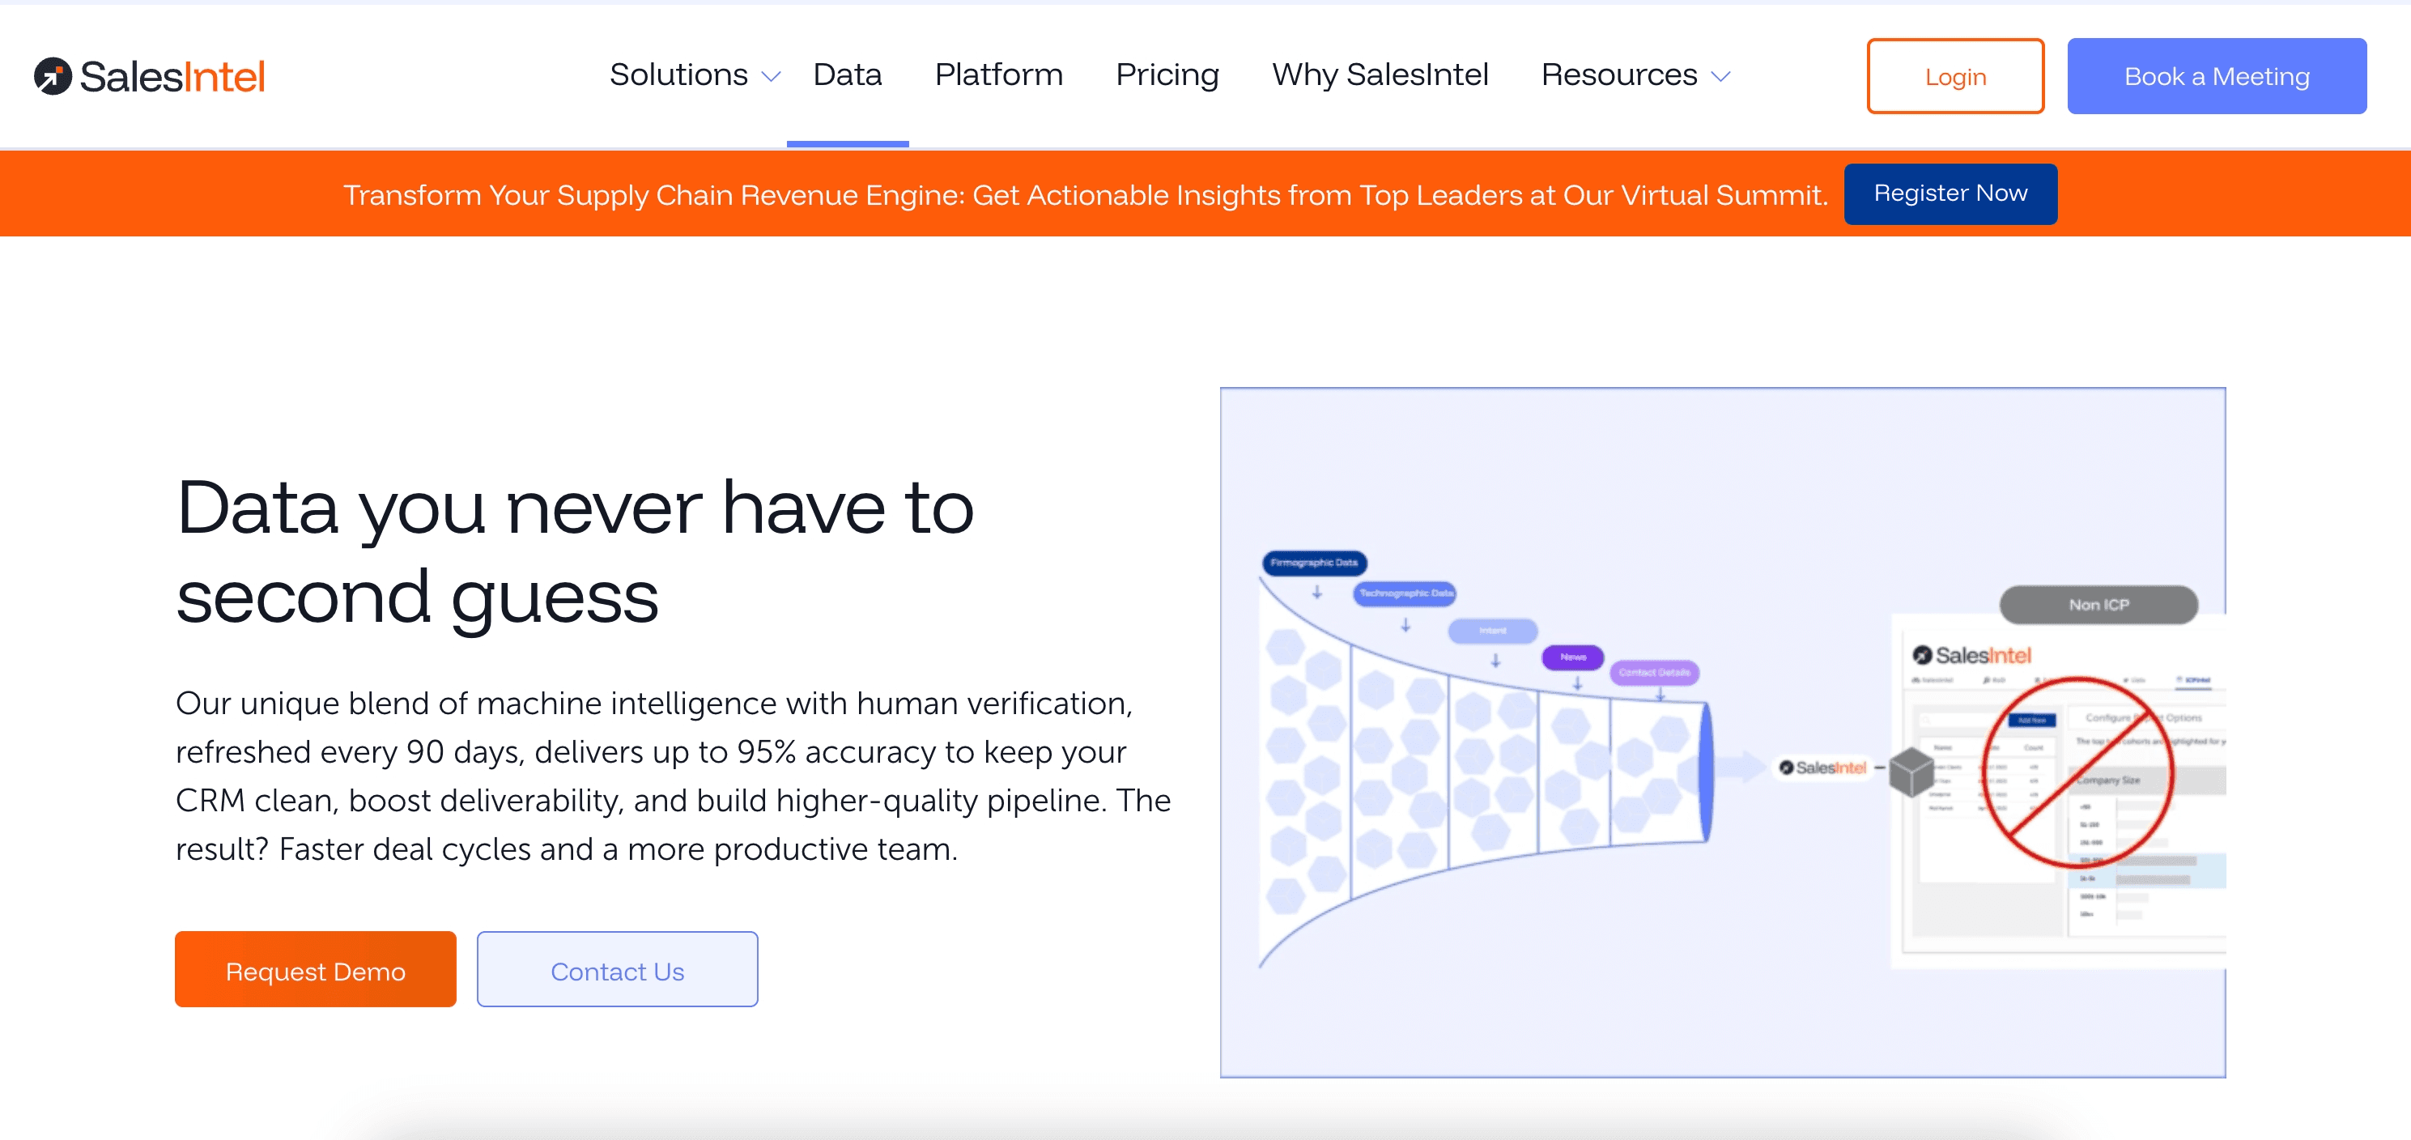
Task: Click the Book a Meeting button
Action: point(2217,76)
